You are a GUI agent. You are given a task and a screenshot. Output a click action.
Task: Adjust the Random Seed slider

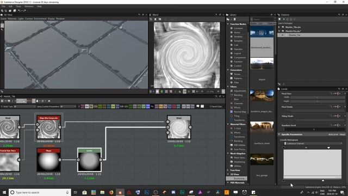(x=314, y=130)
